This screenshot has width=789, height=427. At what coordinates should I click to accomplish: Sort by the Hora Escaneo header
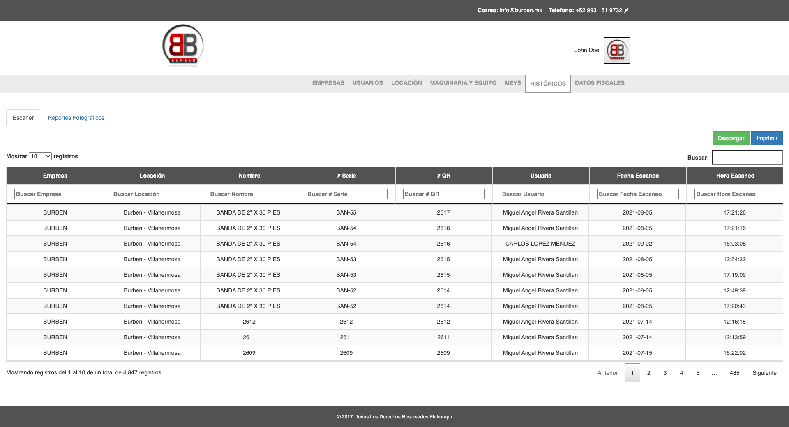pyautogui.click(x=735, y=176)
